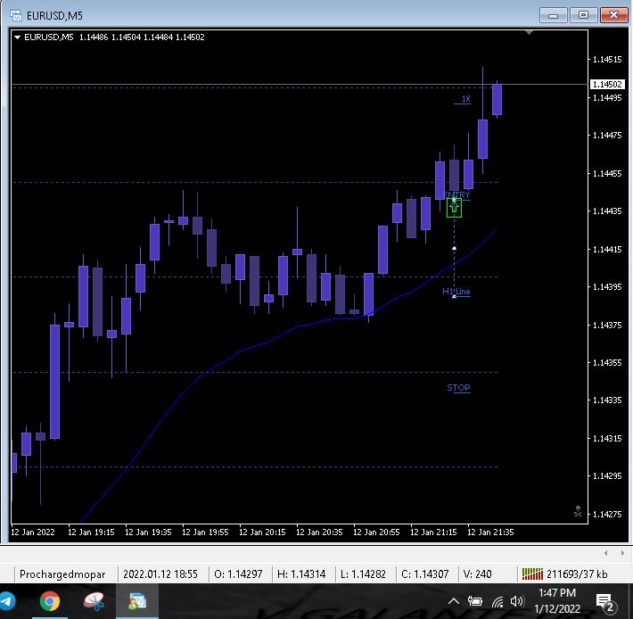Click the skull icon in chart corner

(578, 511)
